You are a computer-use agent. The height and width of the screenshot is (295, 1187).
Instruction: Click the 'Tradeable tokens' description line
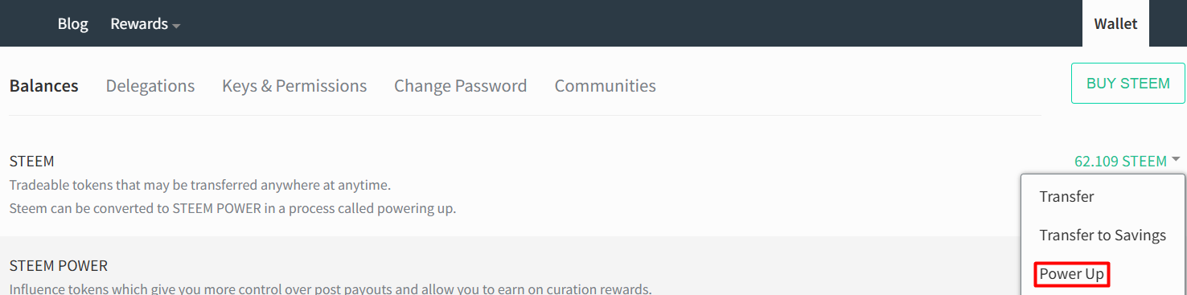coord(200,186)
